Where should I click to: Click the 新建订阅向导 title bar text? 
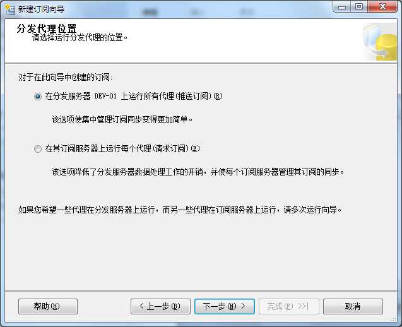click(41, 9)
